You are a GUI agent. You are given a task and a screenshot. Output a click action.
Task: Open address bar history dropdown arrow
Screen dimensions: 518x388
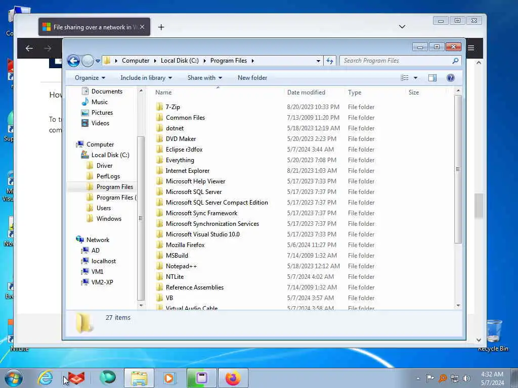(318, 61)
